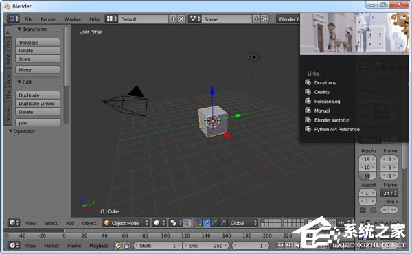Image resolution: width=412 pixels, height=254 pixels.
Task: Toggle the 3D manipulator axes icon
Action: [198, 223]
